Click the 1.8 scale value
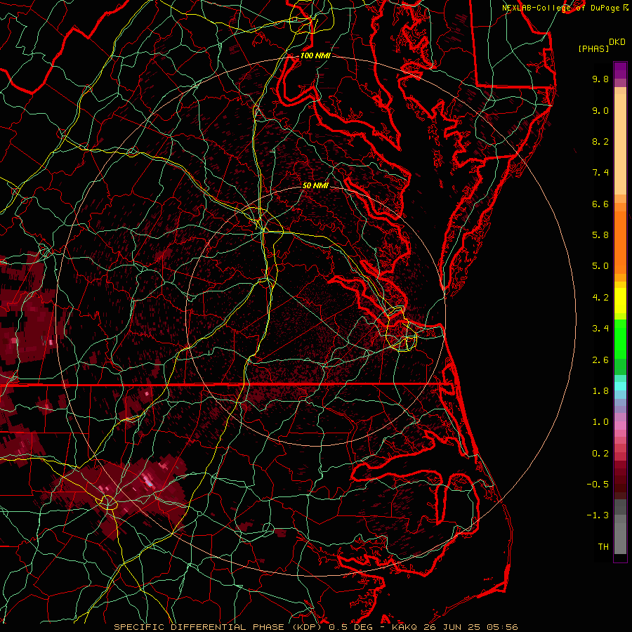Screen dimensions: 632x632 [x=600, y=391]
